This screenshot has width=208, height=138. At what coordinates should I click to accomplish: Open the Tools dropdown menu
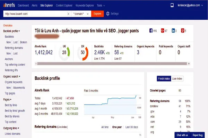(101, 6)
